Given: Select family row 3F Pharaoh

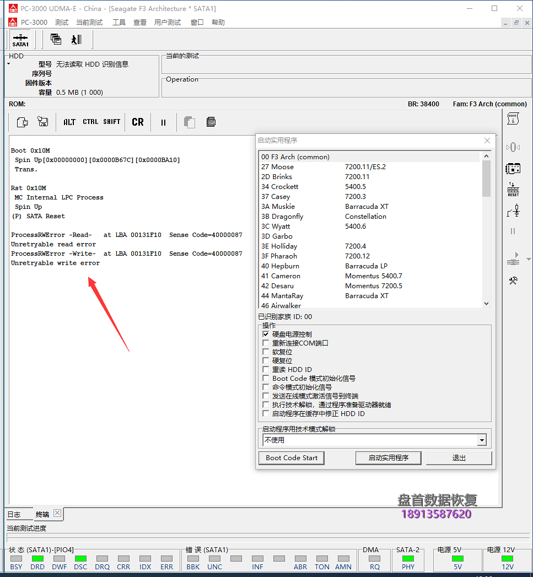Looking at the screenshot, I should click(x=370, y=256).
